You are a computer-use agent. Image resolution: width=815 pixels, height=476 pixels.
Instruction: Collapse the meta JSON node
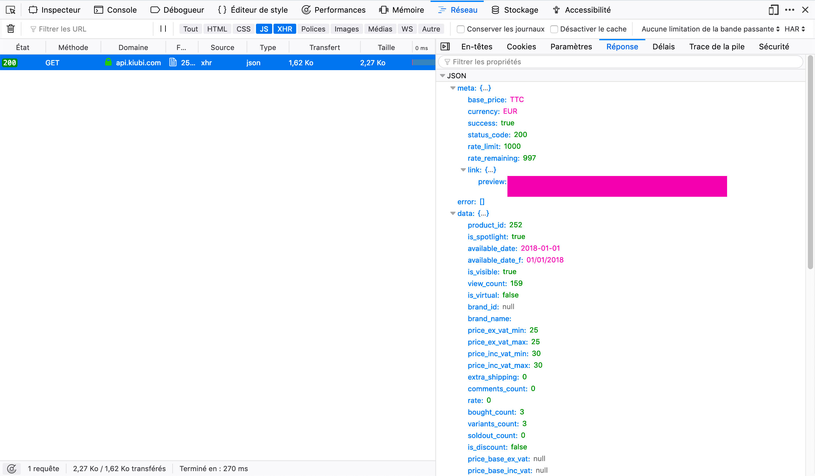(453, 88)
